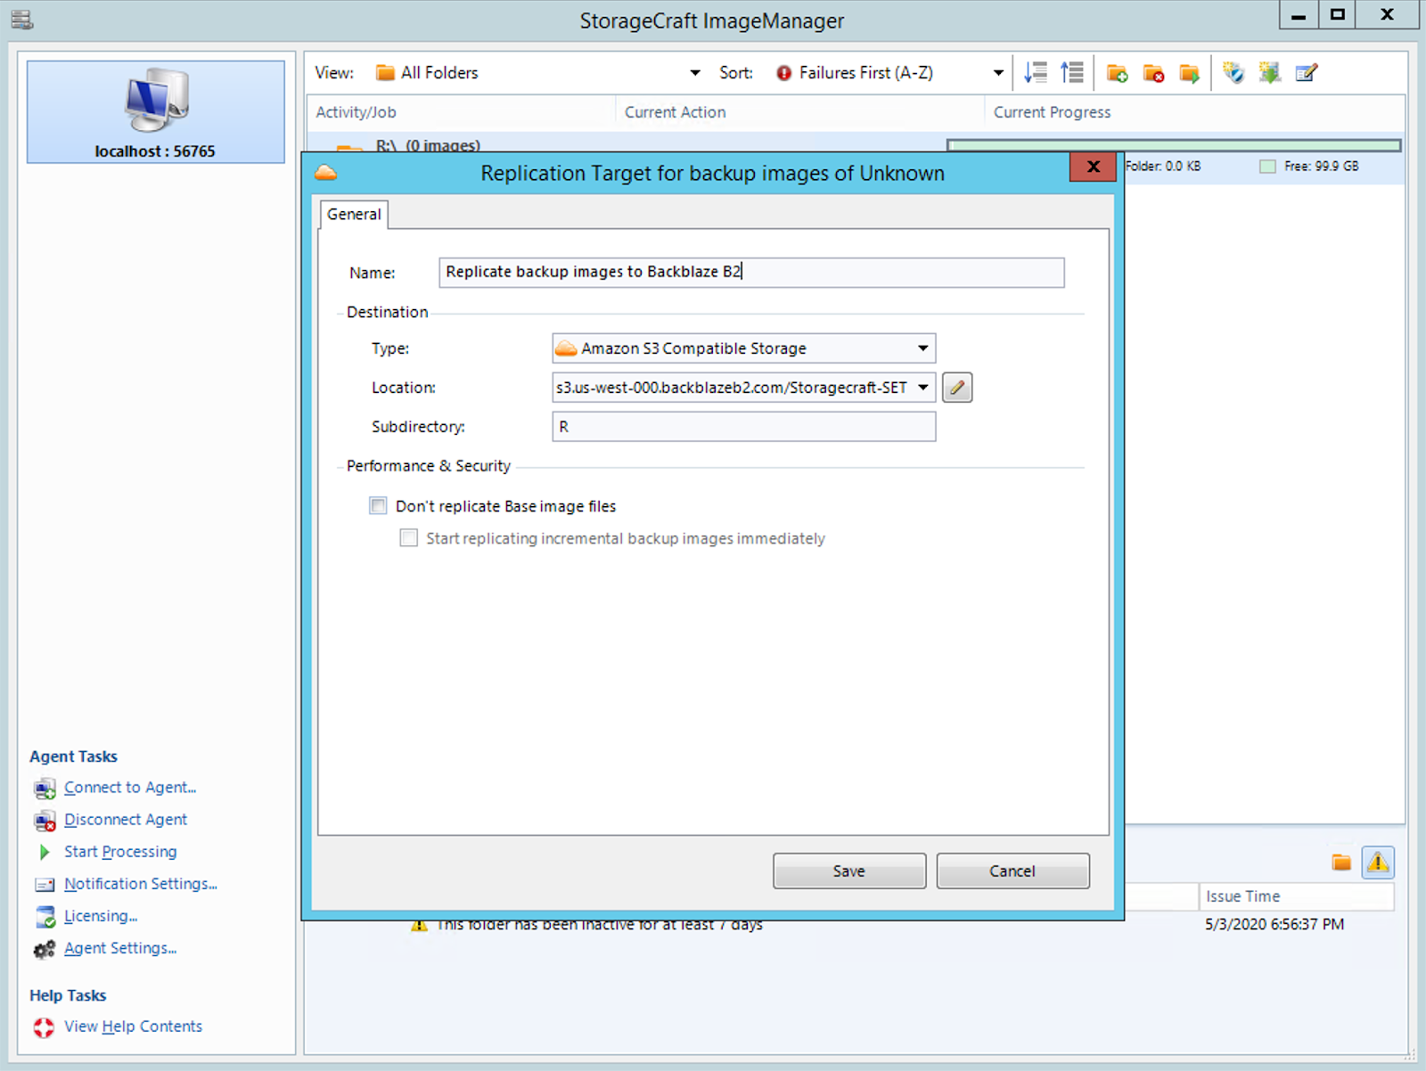This screenshot has width=1426, height=1071.
Task: Click the View Help lifebuoy icon
Action: [x=44, y=1027]
